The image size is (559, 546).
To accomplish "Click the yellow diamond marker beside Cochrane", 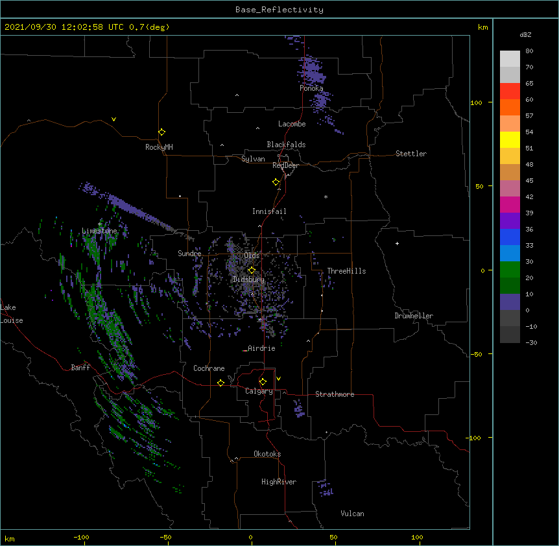I will (220, 383).
